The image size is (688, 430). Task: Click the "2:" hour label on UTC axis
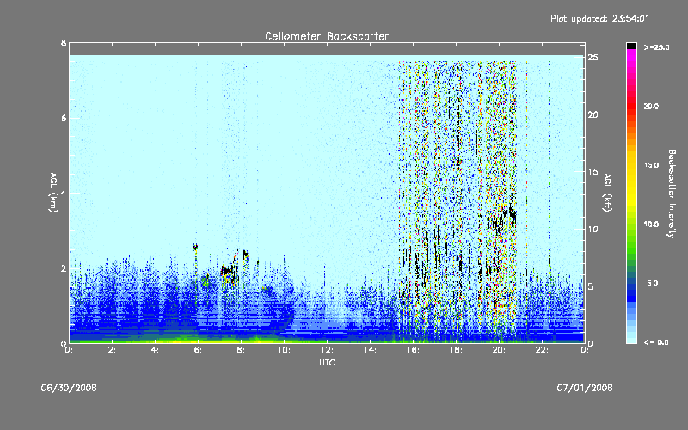tap(113, 350)
